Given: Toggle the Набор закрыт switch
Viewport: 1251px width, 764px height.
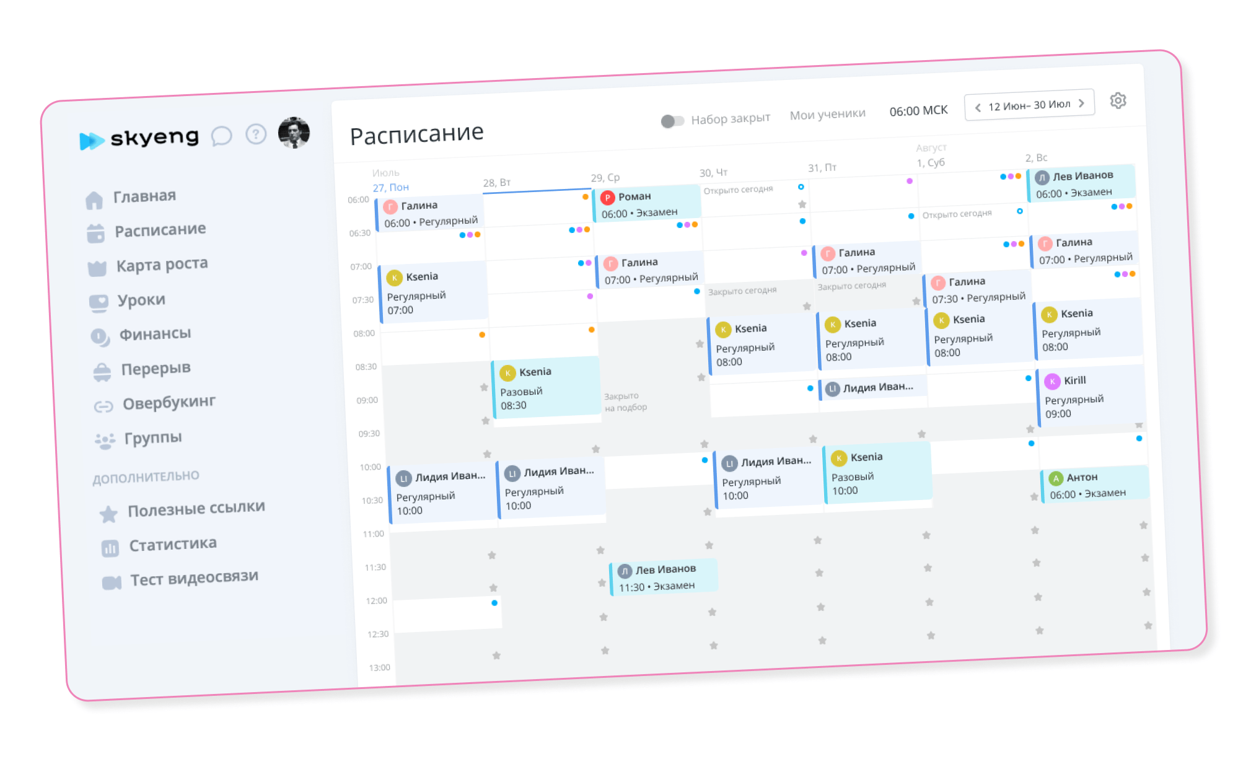Looking at the screenshot, I should [x=672, y=113].
